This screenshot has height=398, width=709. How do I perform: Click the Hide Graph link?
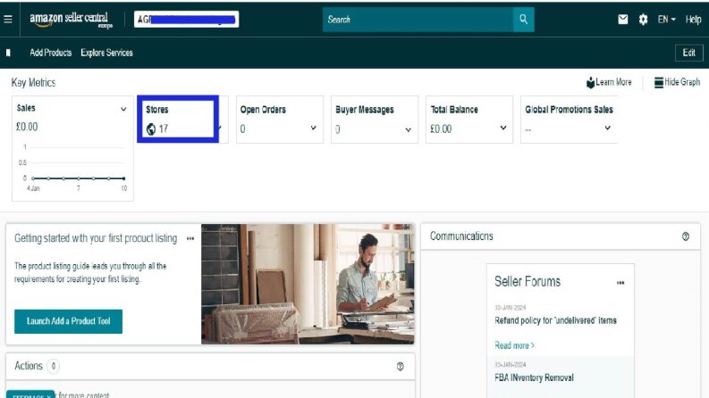(x=682, y=82)
